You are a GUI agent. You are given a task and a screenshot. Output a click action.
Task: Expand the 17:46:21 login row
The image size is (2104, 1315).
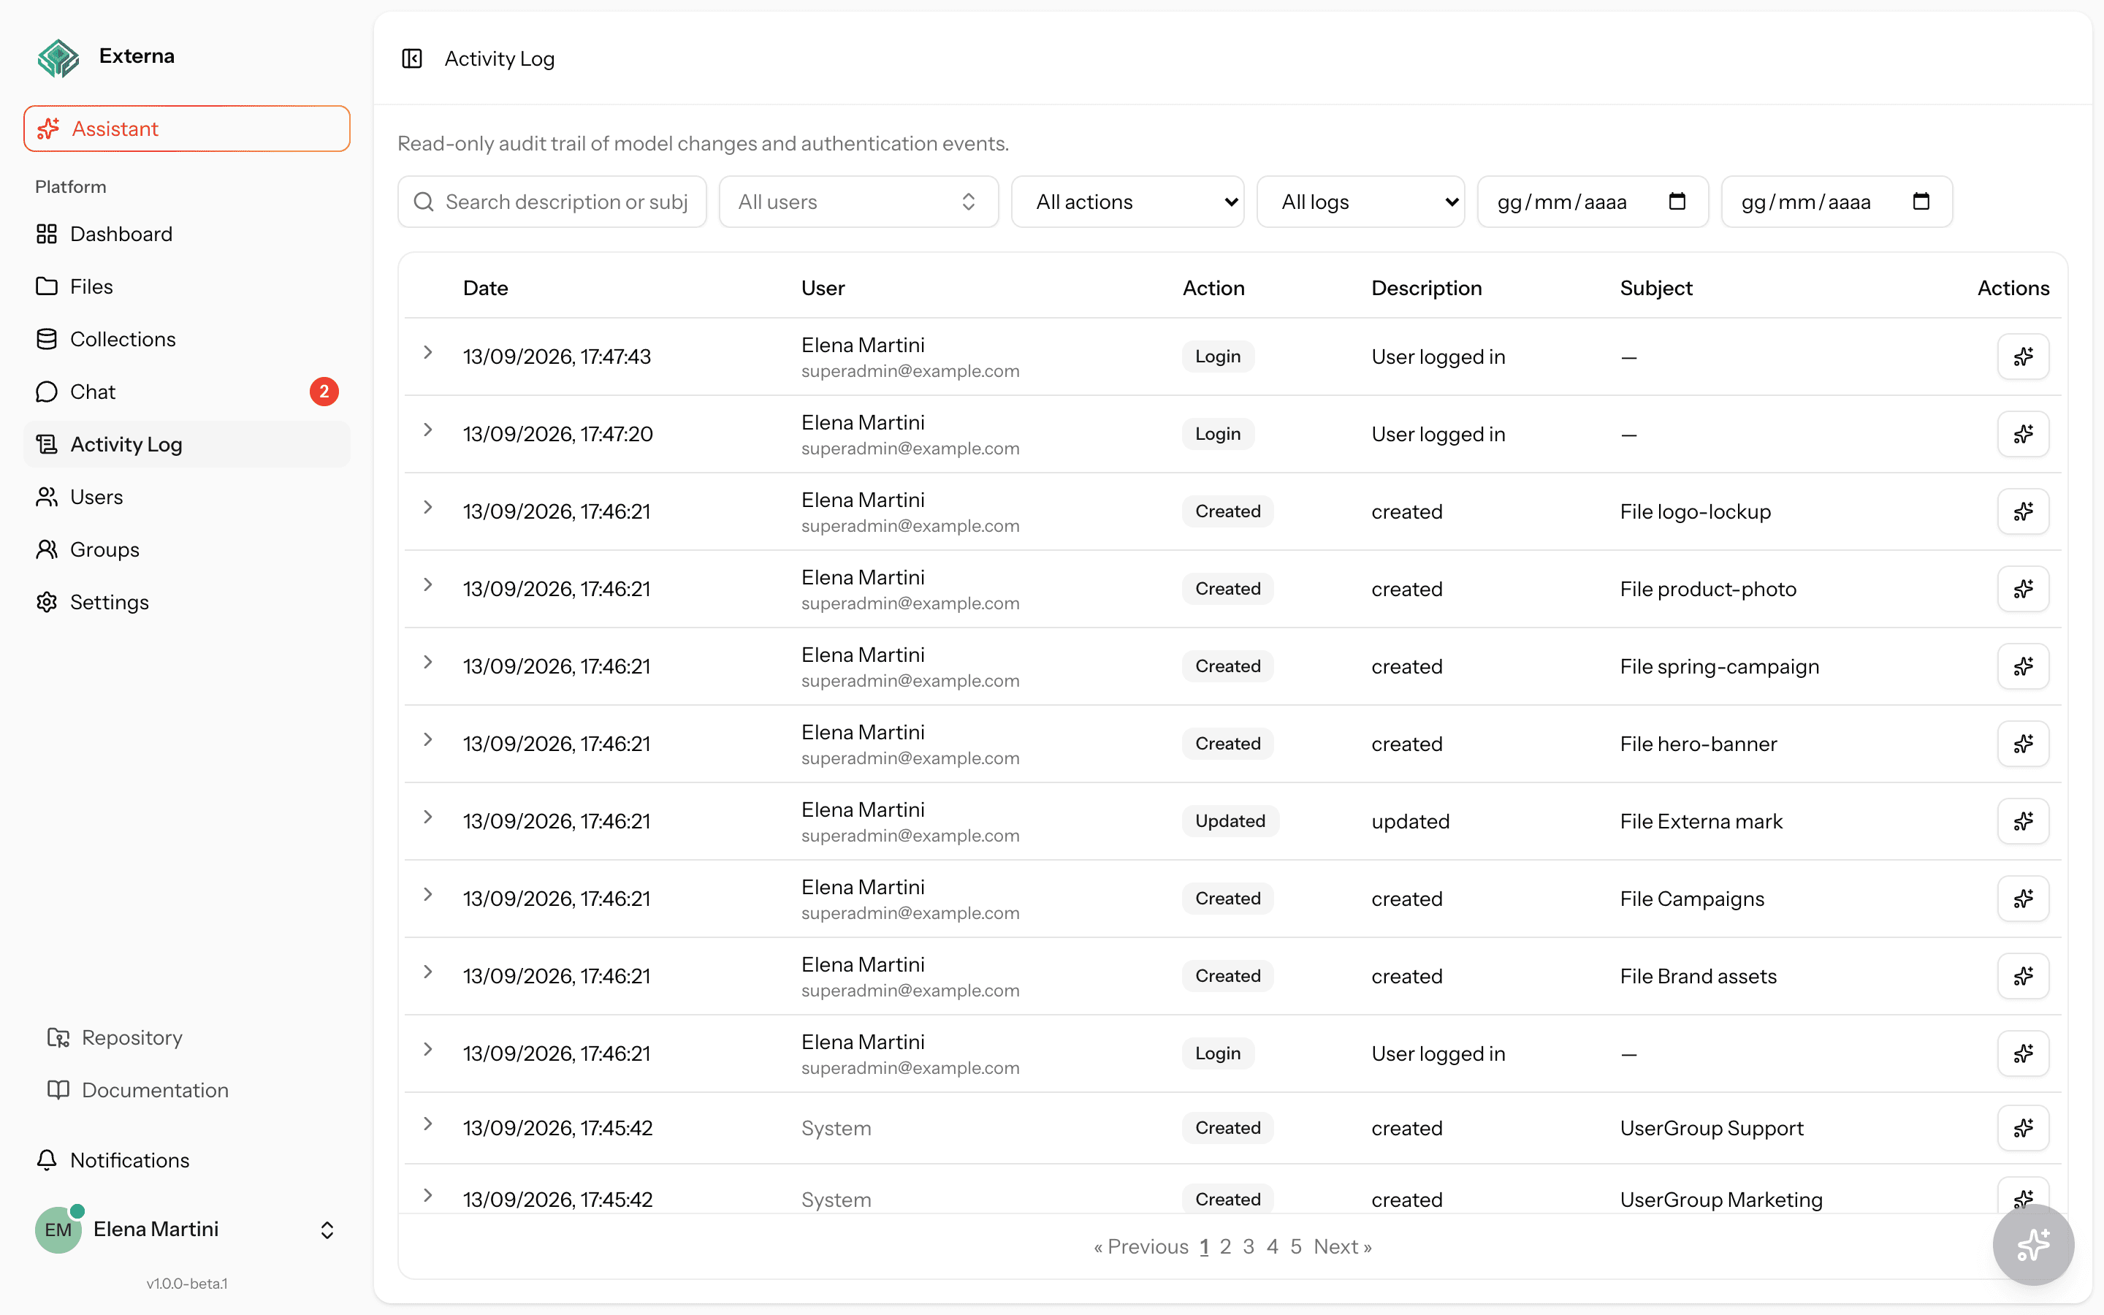(x=428, y=1049)
